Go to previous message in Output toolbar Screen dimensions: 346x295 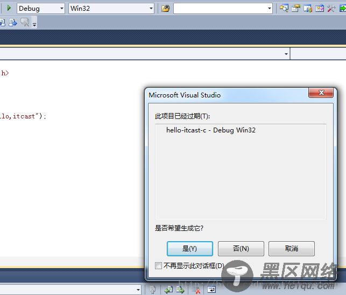(169, 290)
